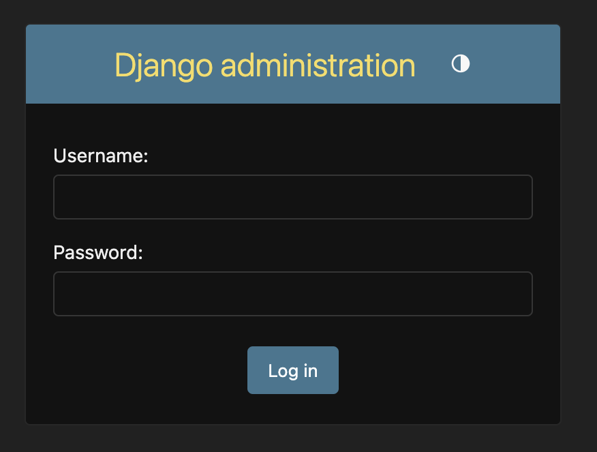Click the Username input field
This screenshot has height=452, width=597.
[293, 197]
